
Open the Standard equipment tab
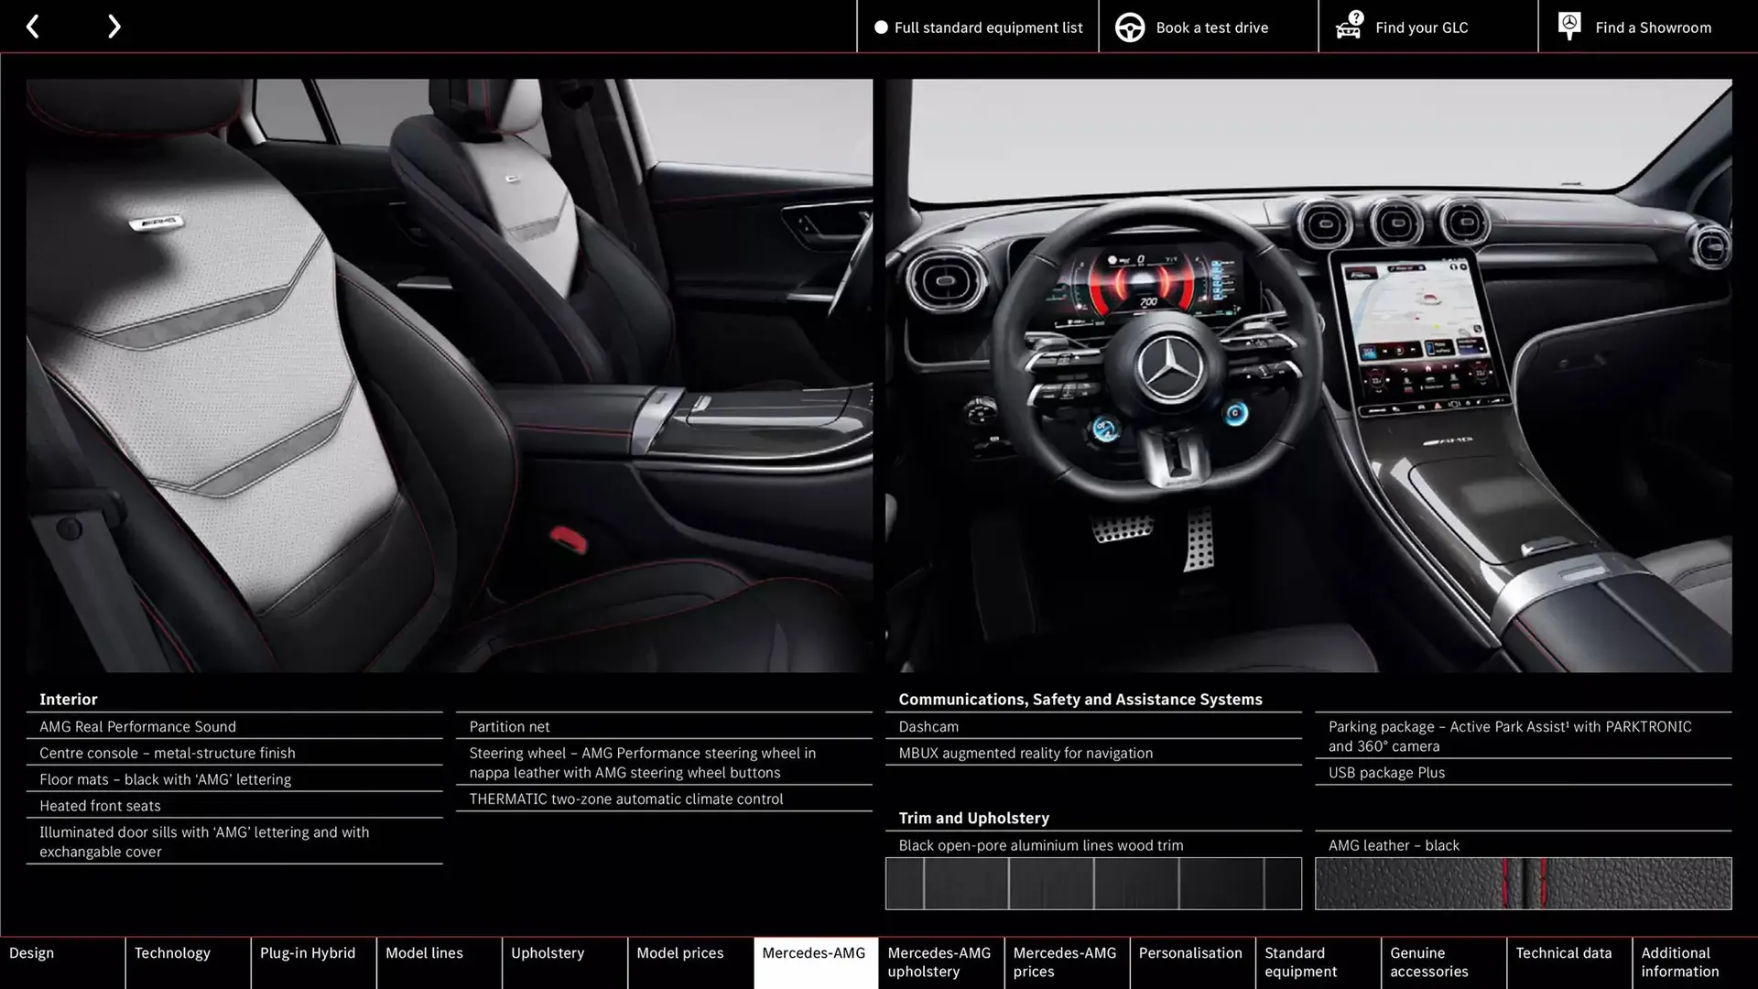coord(1318,962)
